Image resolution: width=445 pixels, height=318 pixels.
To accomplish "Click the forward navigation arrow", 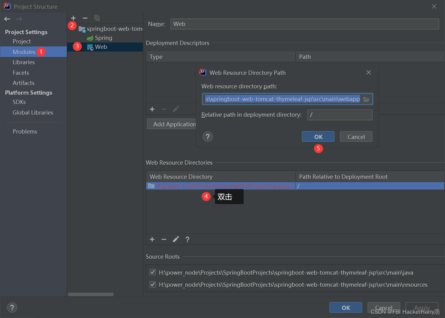I will coord(19,19).
